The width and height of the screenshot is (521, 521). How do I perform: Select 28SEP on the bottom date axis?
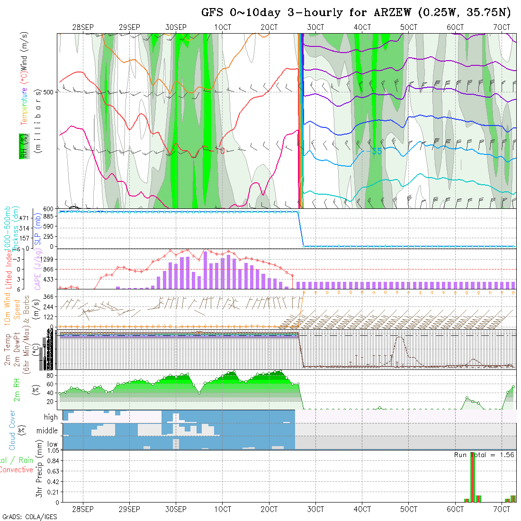(x=83, y=509)
